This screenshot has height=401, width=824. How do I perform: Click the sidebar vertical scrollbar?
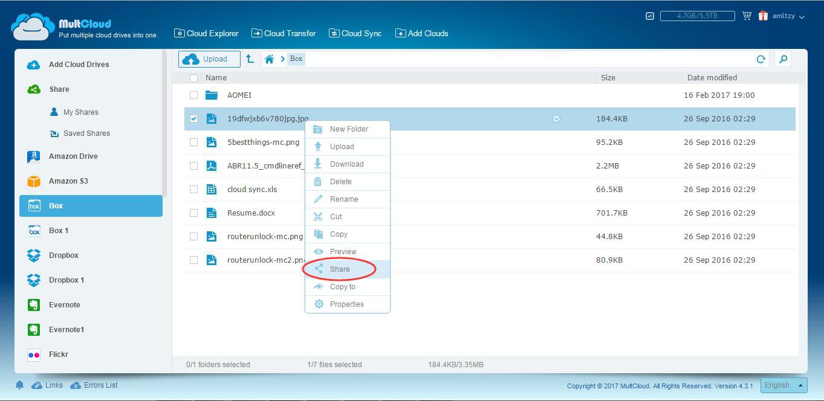click(x=164, y=121)
